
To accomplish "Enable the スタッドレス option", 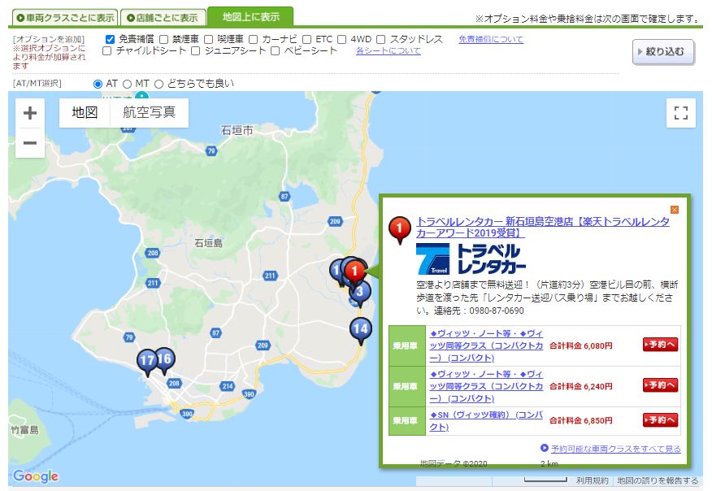I will point(381,40).
